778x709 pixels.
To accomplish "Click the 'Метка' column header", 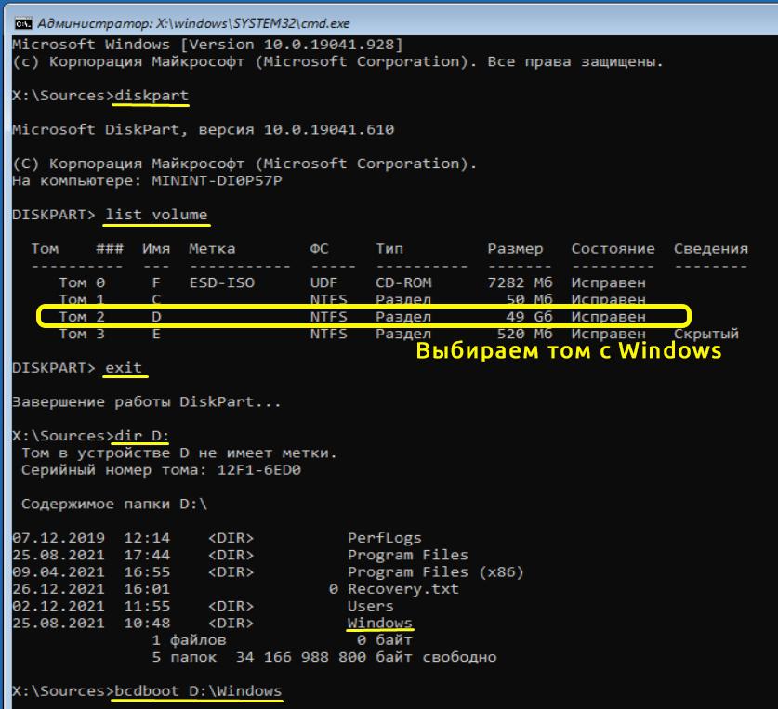I will click(212, 249).
